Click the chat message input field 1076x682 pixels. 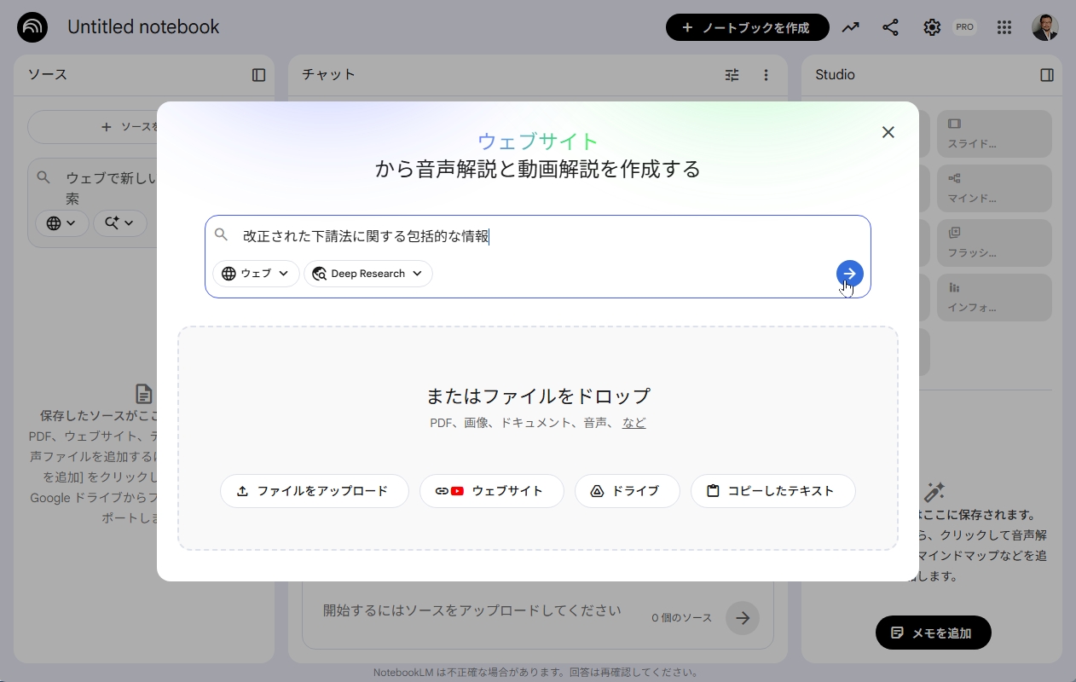point(471,611)
